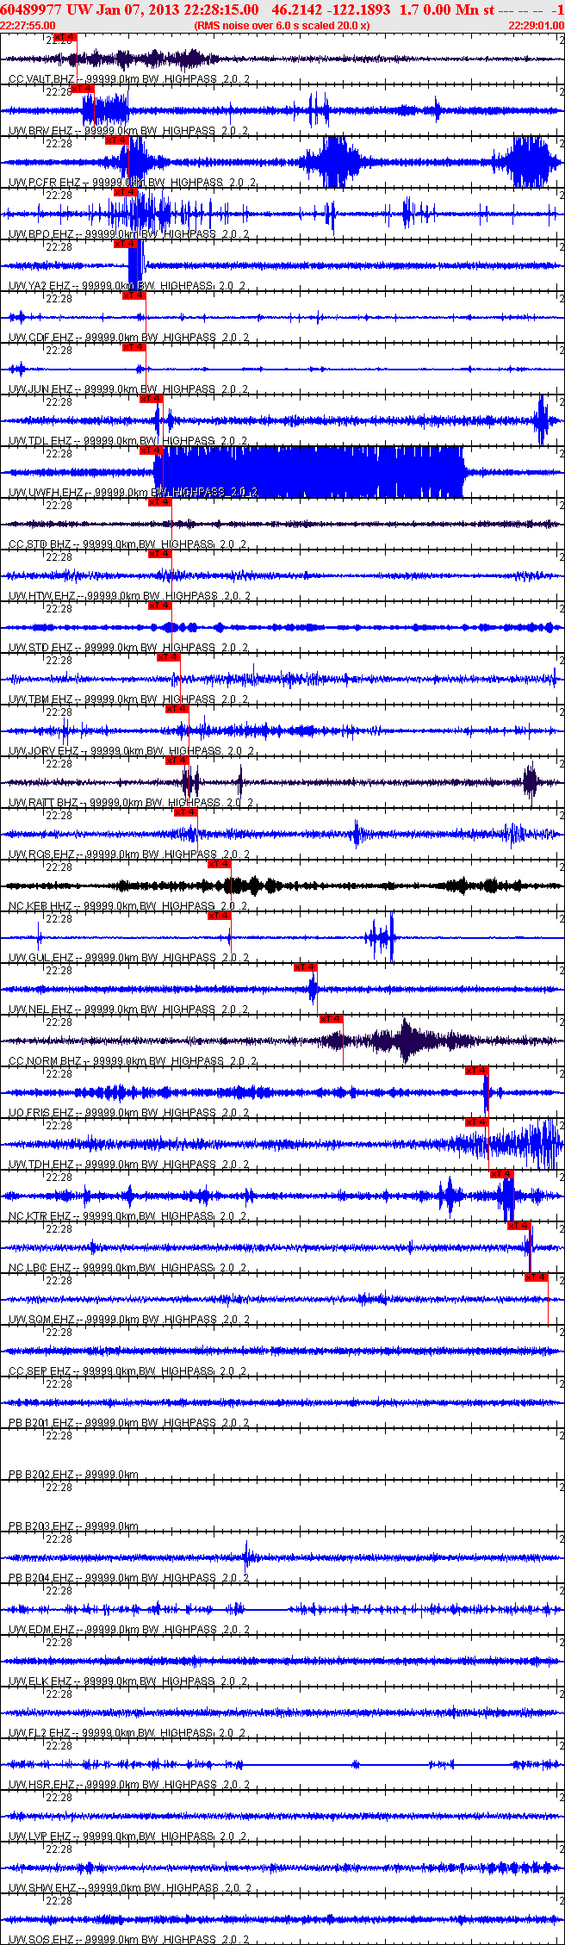Viewport: 565px width, 1945px height.
Task: Click station label NC.KEB.HHZ
Action: [x=40, y=906]
